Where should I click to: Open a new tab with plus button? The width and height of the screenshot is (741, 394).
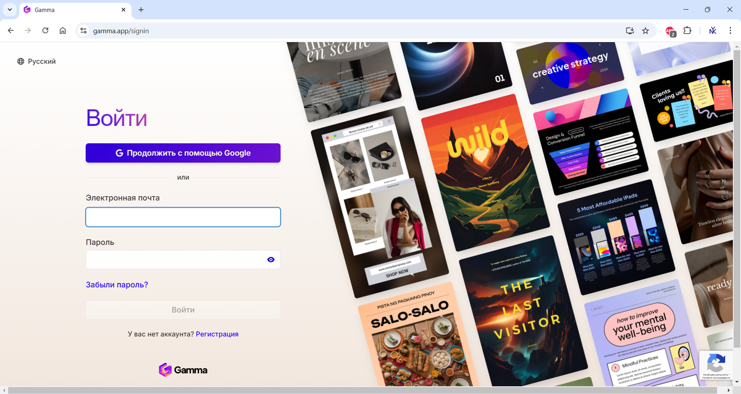(141, 10)
